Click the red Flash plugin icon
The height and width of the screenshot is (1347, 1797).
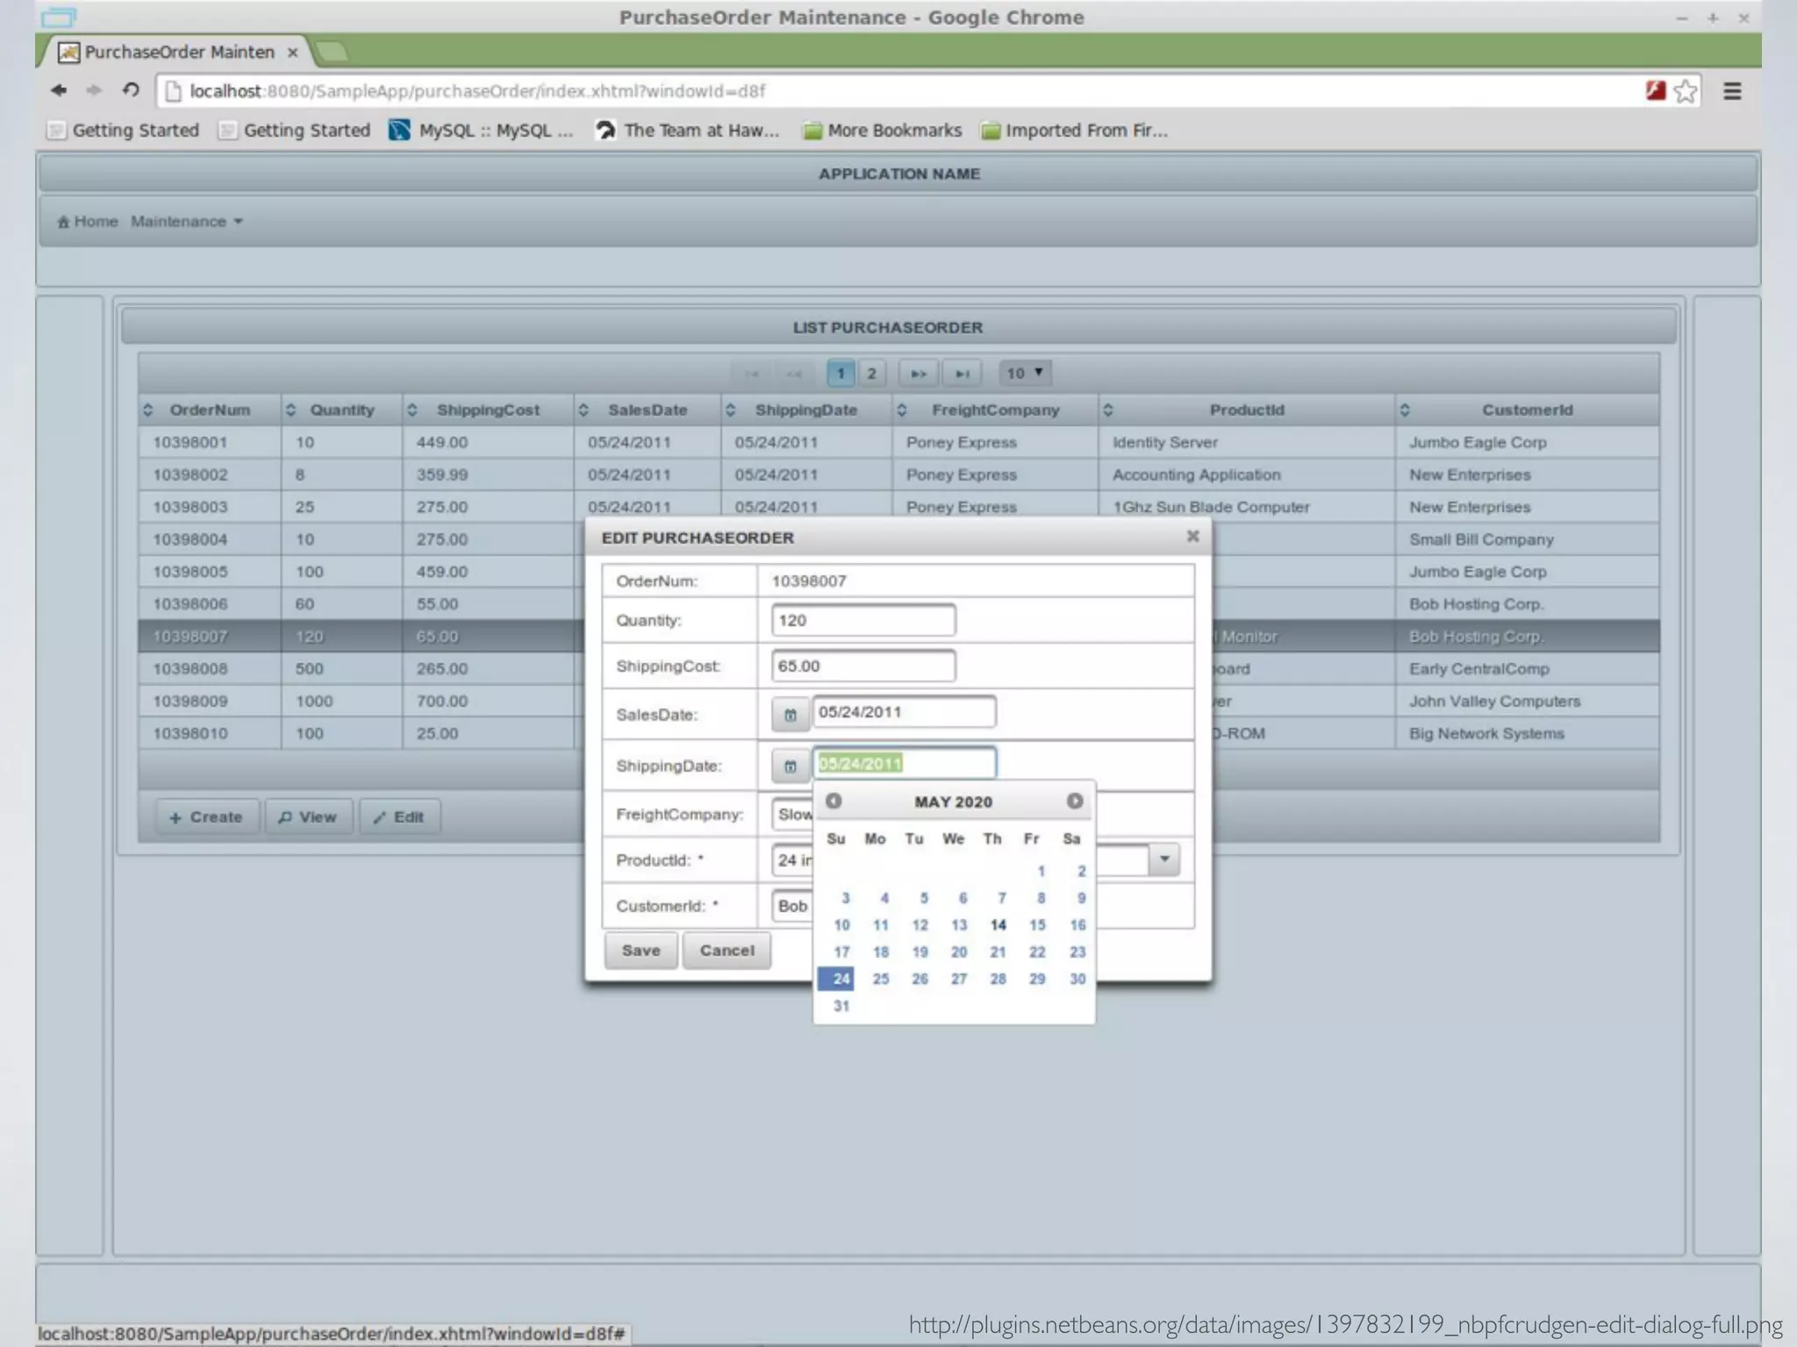coord(1655,90)
